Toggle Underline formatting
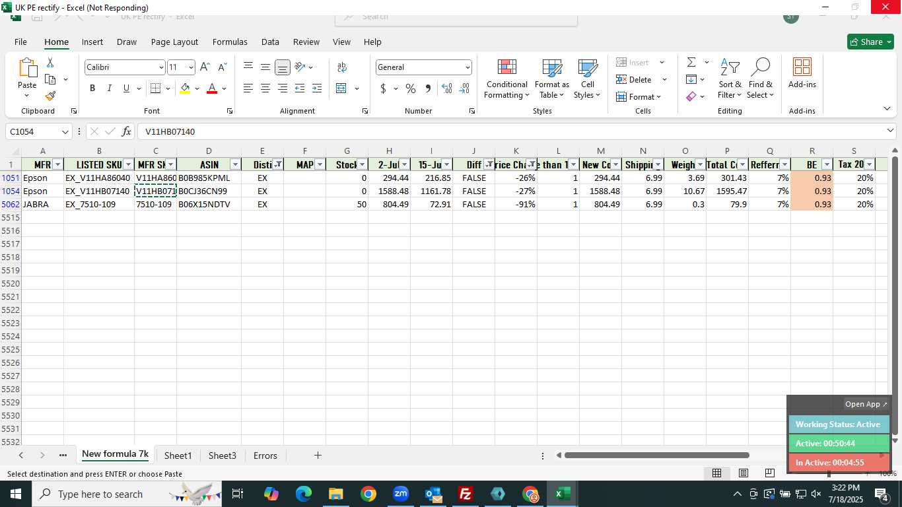Viewport: 902px width, 507px height. [x=126, y=88]
